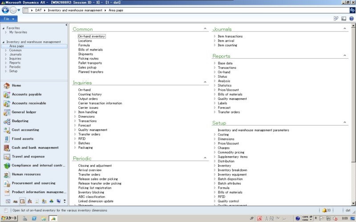This screenshot has width=356, height=222.
Task: Open Travel and expense icon
Action: (x=7, y=157)
